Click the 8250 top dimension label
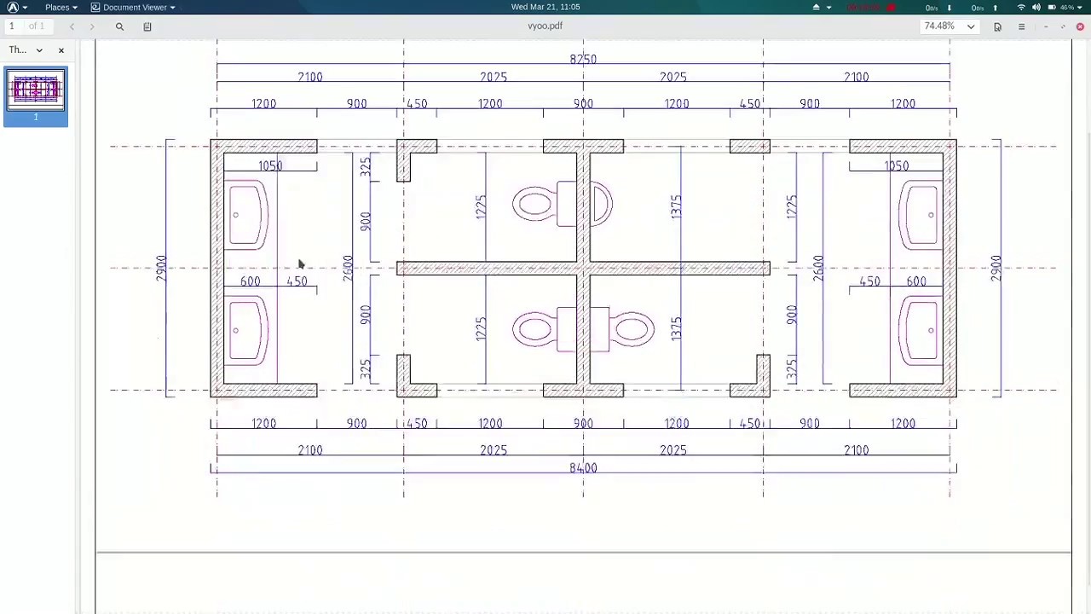 tap(583, 59)
